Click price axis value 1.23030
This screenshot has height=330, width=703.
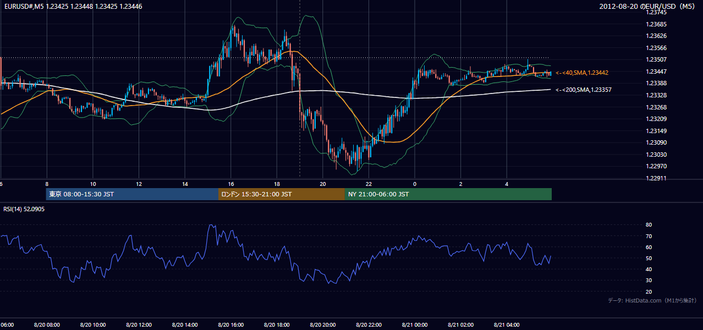coord(656,155)
